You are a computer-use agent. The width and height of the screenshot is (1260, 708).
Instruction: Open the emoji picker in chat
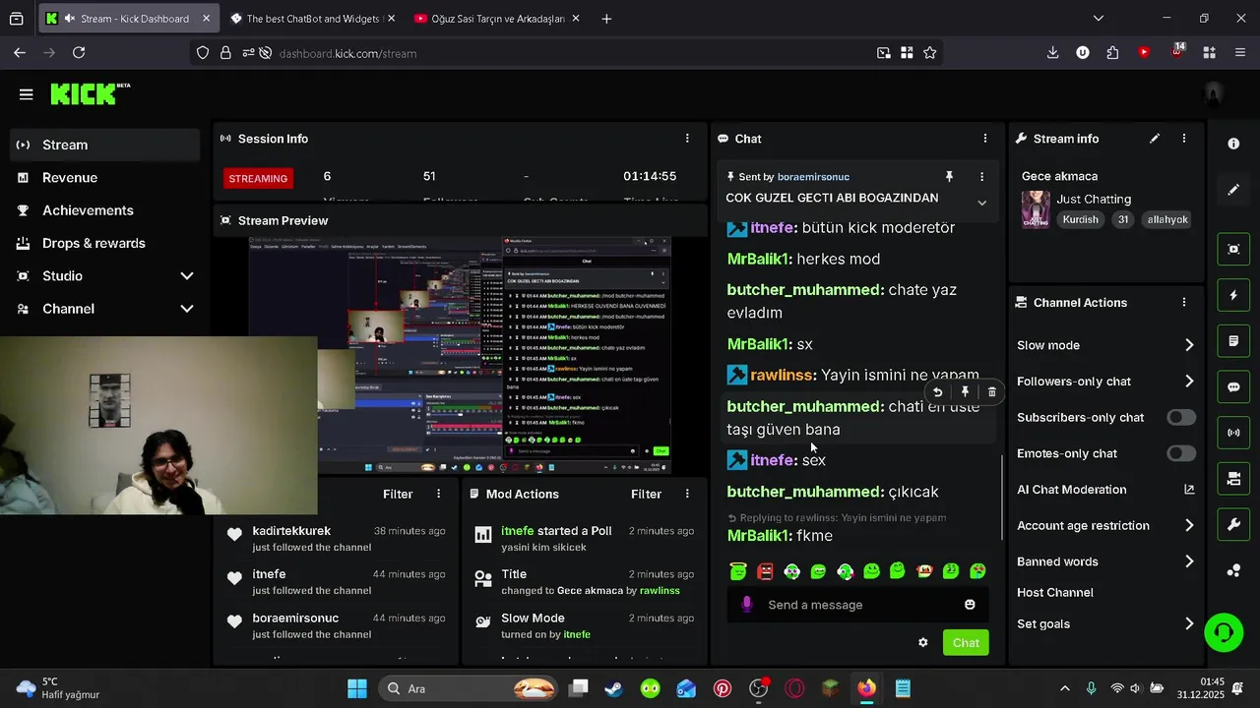pos(970,605)
